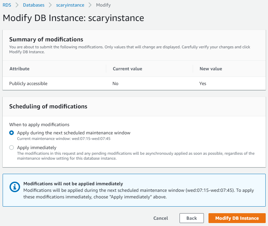Click the chevron after RDS breadcrumb

point(17,5)
